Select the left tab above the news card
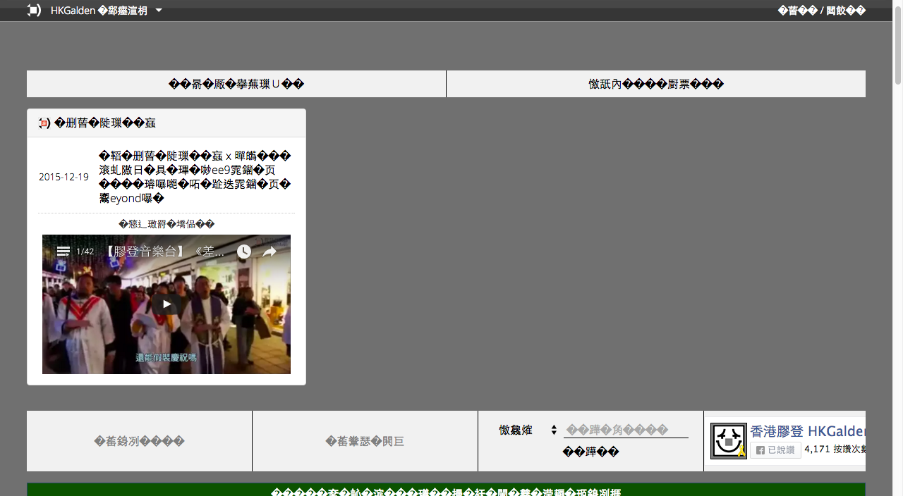903x496 pixels. [236, 84]
